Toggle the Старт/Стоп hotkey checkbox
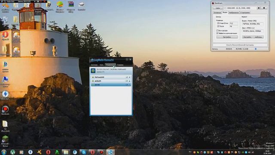 [218, 23]
